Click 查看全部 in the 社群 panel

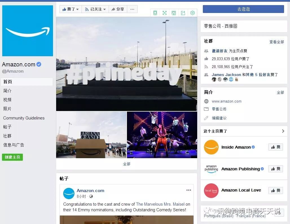tap(277, 42)
